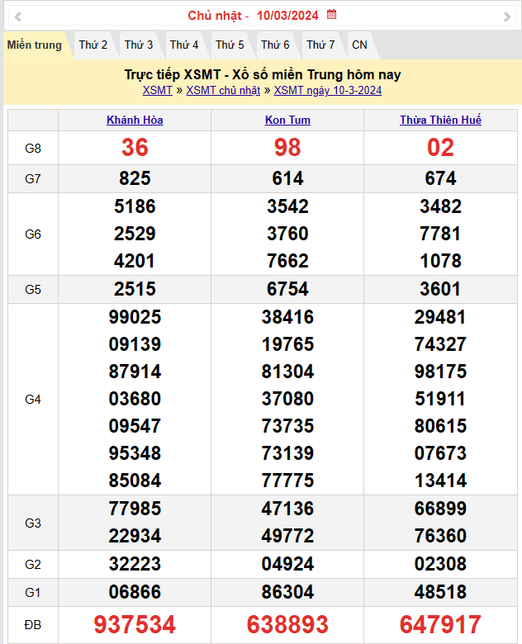
Task: Open the Khánh Hòa province link
Action: tap(135, 121)
